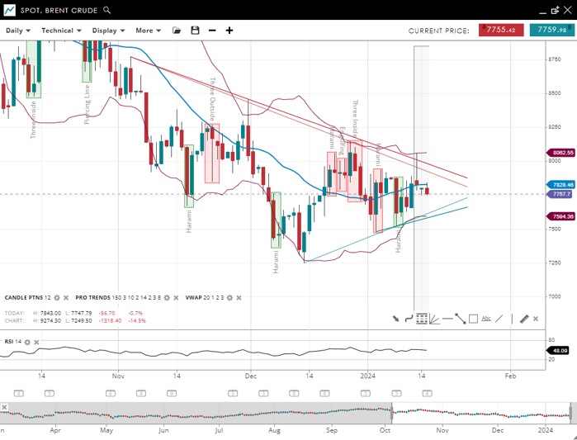Screen dimensions: 577x440
Task: Open the Technical indicators dropdown
Action: click(62, 31)
